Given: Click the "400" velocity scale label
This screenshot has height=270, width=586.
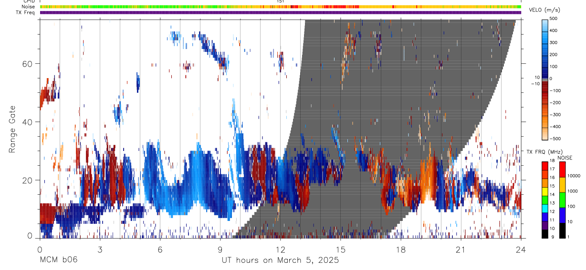Looking at the screenshot, I should (x=554, y=30).
